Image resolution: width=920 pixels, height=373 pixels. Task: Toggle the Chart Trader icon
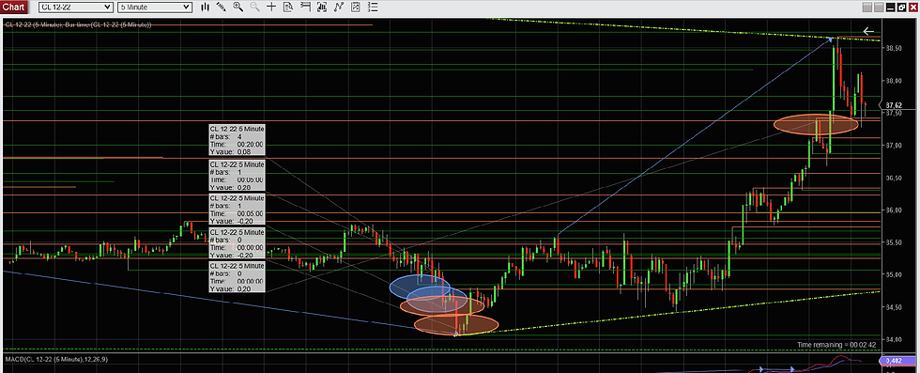coord(305,8)
